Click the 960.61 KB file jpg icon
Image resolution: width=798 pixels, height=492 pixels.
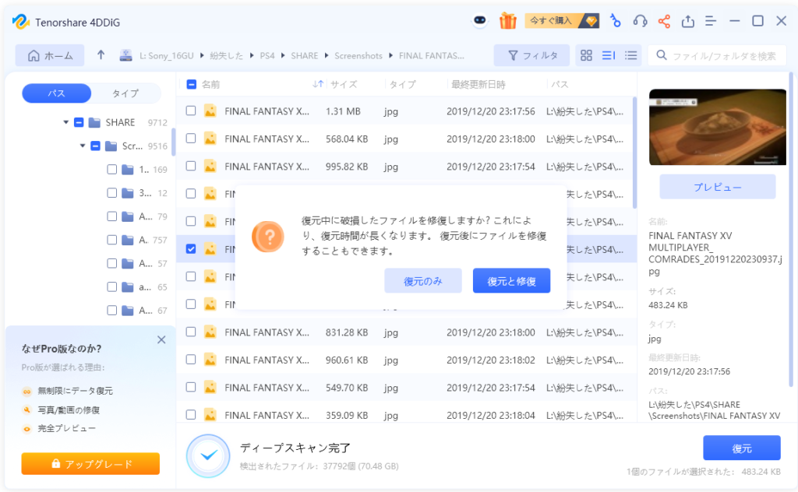point(210,360)
